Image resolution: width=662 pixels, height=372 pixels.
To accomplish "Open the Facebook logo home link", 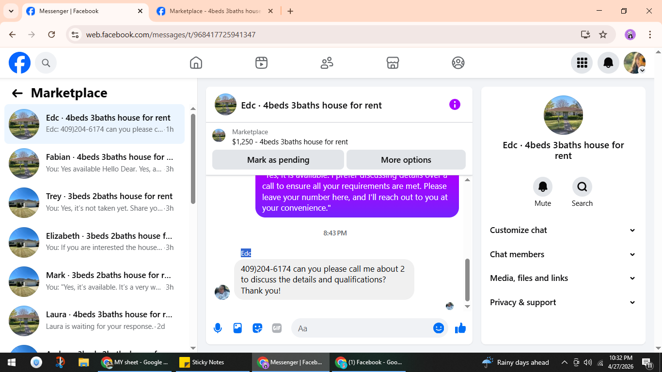I will (20, 62).
